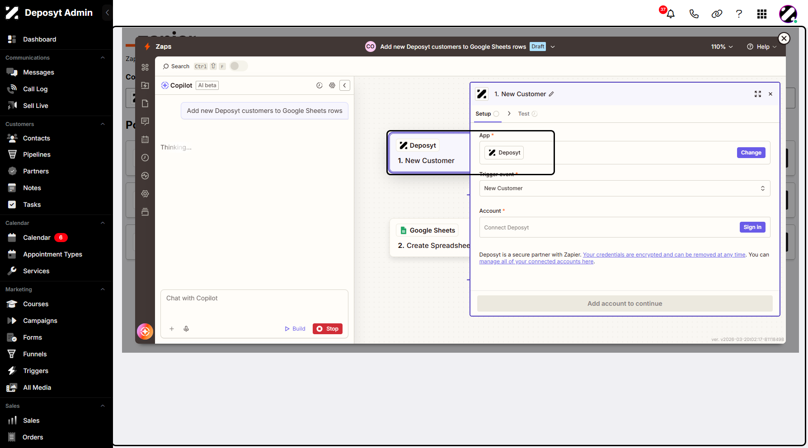Open the activity status icon in Zap rail
This screenshot has width=808, height=448.
145,176
